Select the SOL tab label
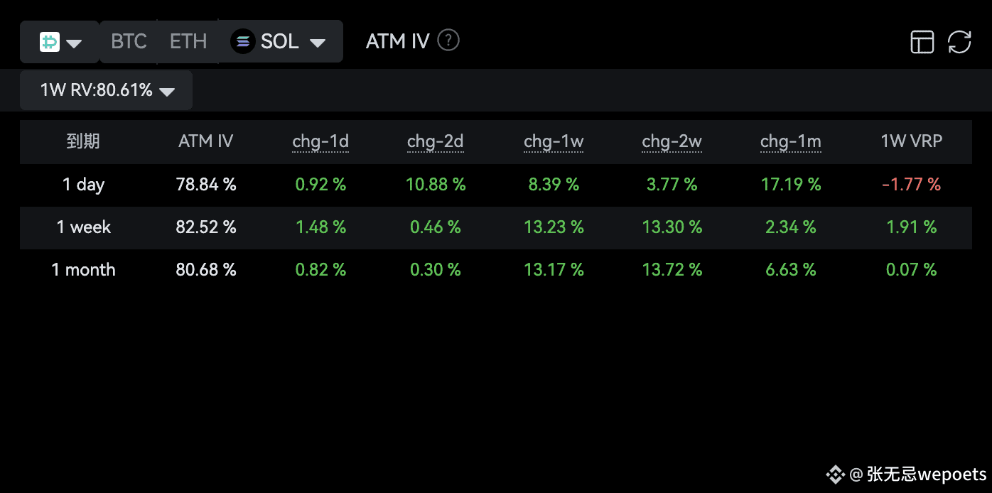This screenshot has width=992, height=493. click(279, 41)
